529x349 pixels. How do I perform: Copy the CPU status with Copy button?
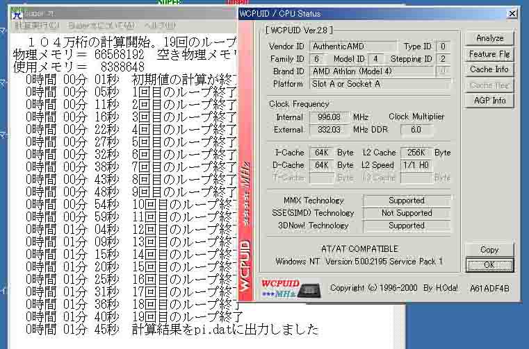pos(489,250)
